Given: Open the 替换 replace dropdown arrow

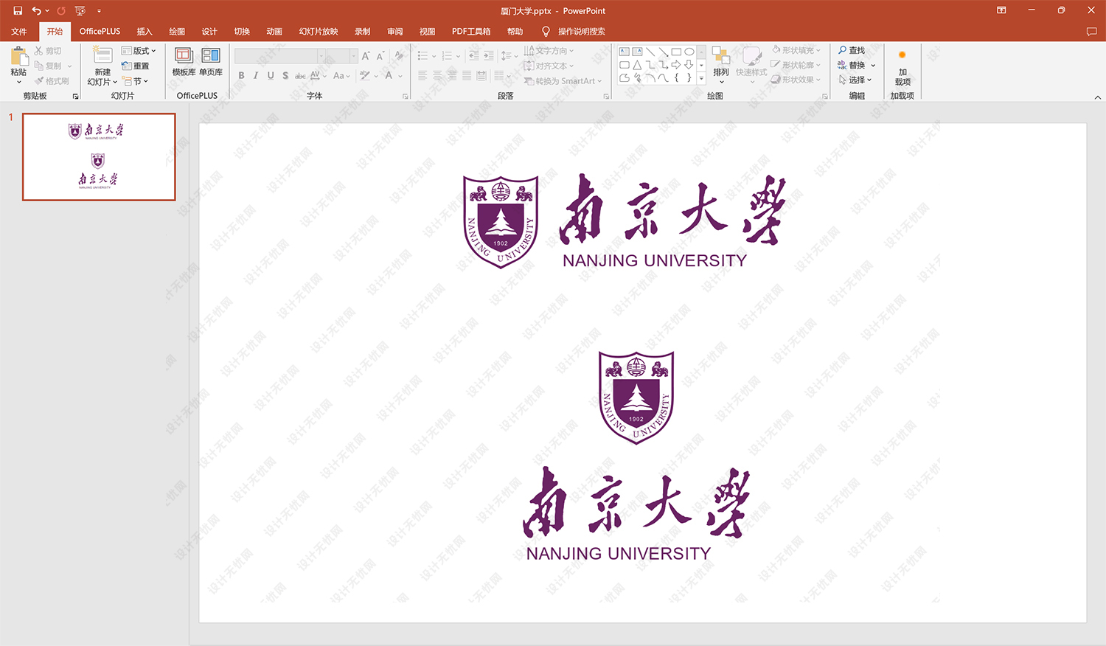Looking at the screenshot, I should (x=874, y=66).
